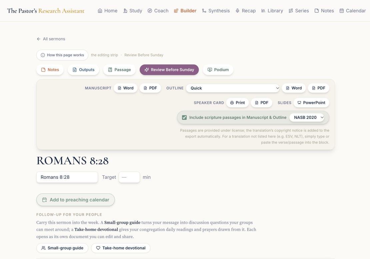Screen dimensions: 370x259
Task: Click the Calendar icon in top navigation
Action: (341, 11)
